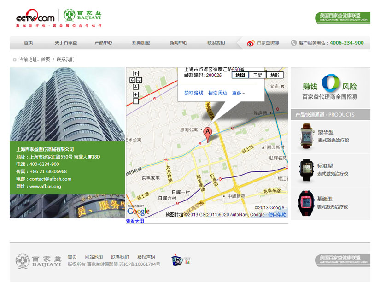Click 苏ICP备10061794号 registration text
The height and width of the screenshot is (282, 380).
[x=140, y=264]
